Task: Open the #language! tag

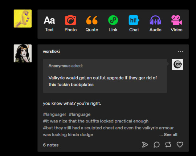Action: (x=54, y=114)
